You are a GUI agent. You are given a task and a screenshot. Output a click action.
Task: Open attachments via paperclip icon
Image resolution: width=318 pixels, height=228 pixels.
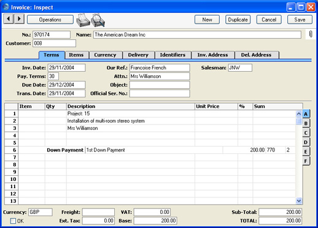[311, 34]
